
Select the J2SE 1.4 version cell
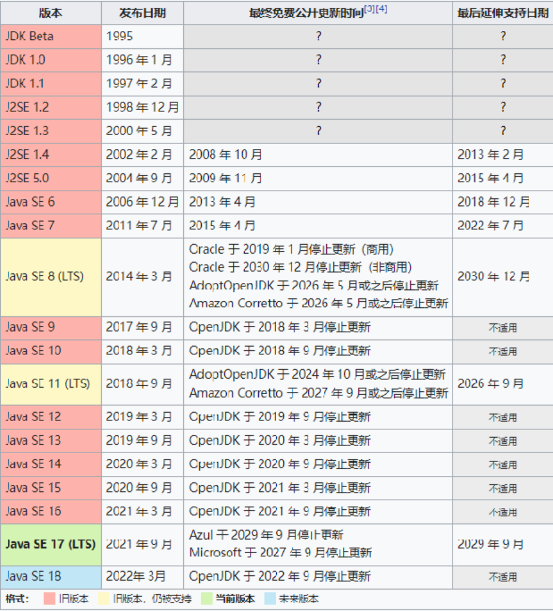click(51, 155)
